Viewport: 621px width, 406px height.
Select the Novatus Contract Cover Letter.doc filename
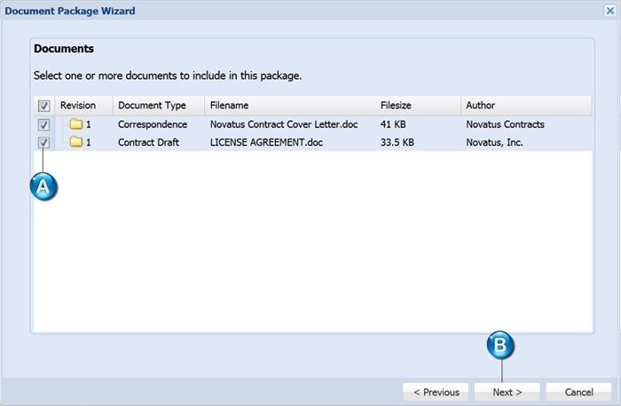pos(284,124)
